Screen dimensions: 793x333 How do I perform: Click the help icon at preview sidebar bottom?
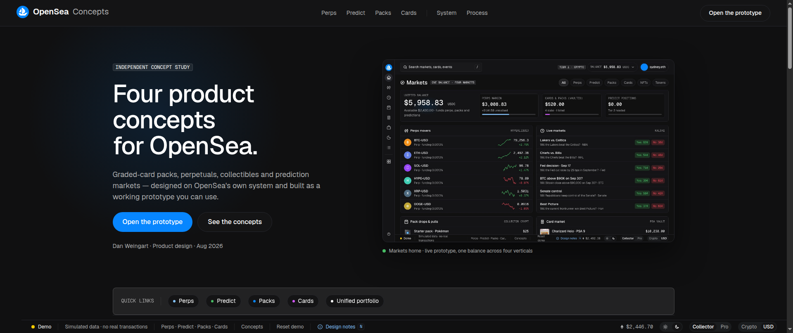tap(389, 234)
